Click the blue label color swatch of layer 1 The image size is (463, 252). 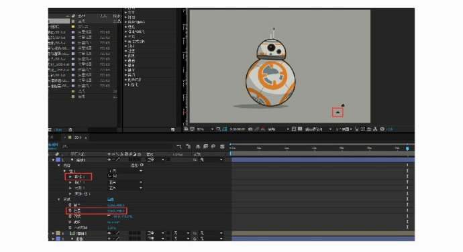click(58, 160)
